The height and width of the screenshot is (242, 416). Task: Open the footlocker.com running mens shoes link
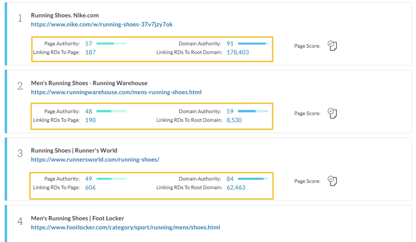coord(126,227)
